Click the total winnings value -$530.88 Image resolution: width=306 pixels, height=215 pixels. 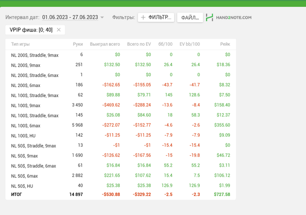[111, 195]
